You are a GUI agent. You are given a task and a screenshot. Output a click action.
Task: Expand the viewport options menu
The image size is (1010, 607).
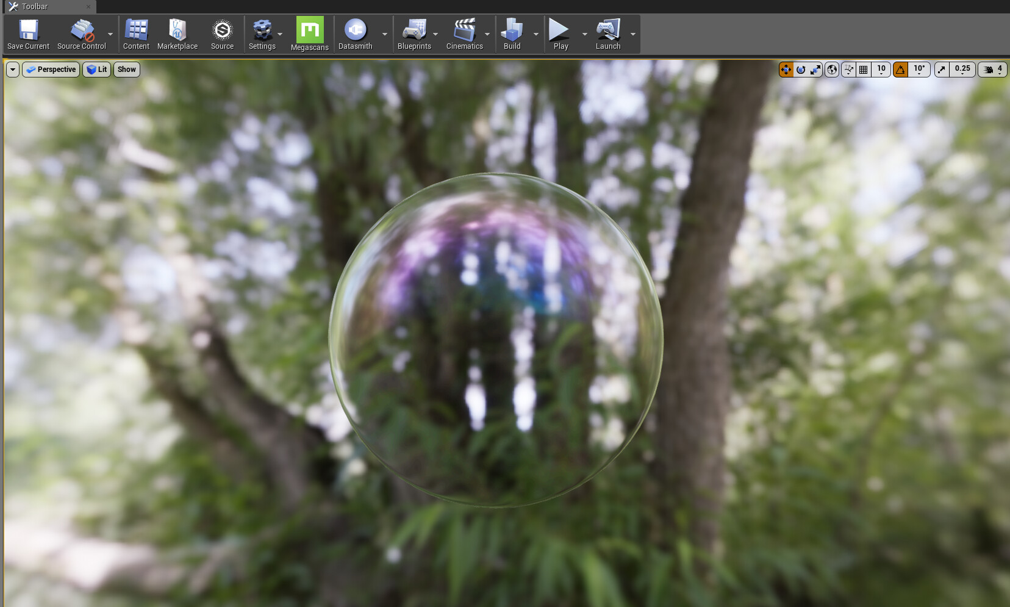tap(12, 69)
